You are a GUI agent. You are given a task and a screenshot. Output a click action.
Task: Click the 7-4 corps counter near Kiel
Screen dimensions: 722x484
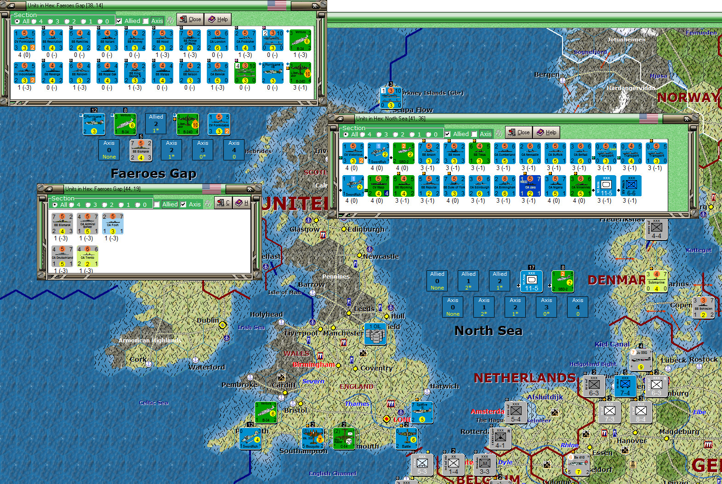click(x=625, y=386)
